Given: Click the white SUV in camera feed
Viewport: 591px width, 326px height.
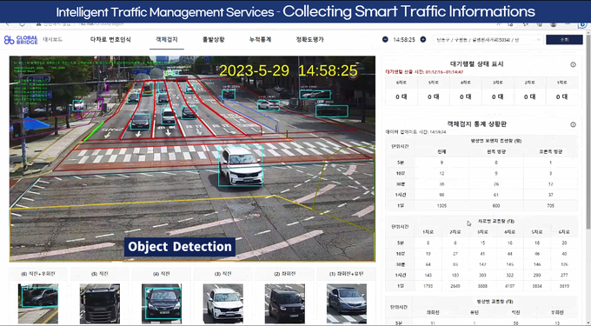Looking at the screenshot, I should pos(241,166).
